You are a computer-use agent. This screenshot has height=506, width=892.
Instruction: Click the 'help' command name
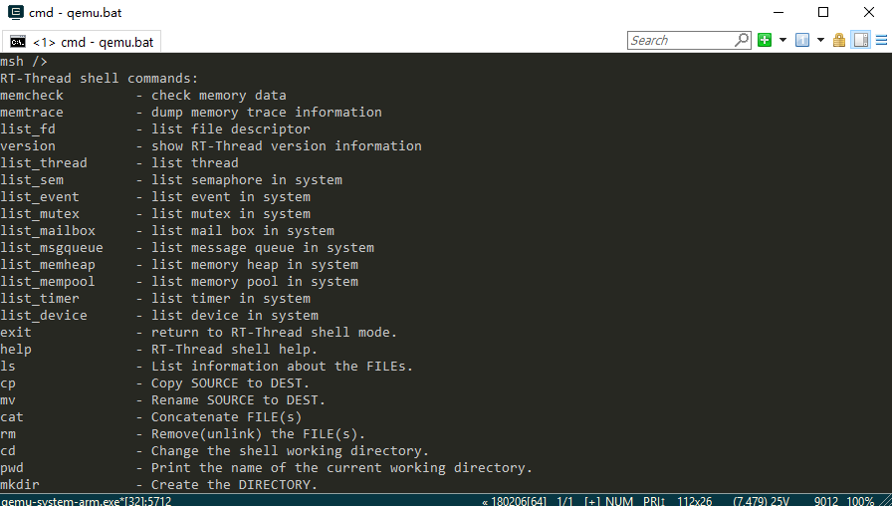[16, 350]
